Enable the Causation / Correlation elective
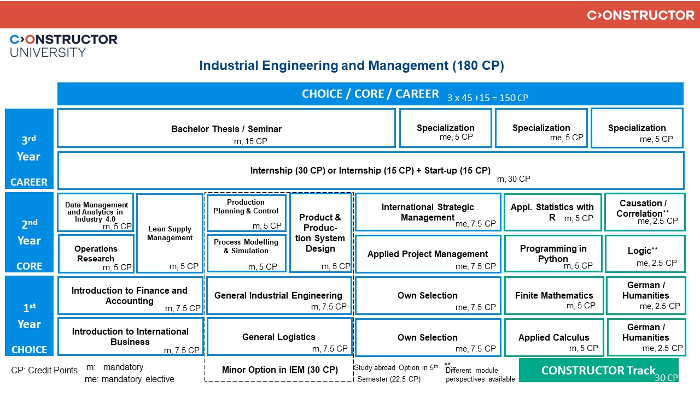 pos(645,212)
